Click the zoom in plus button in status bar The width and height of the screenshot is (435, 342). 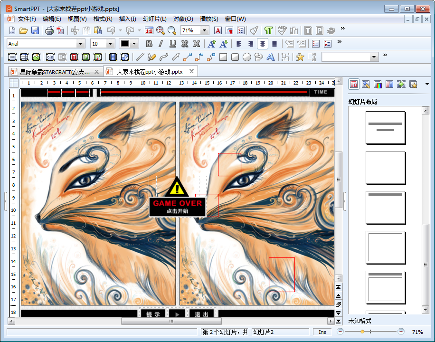[401, 331]
